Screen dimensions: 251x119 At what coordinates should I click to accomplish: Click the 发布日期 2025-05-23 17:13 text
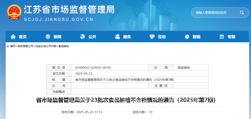(82, 112)
